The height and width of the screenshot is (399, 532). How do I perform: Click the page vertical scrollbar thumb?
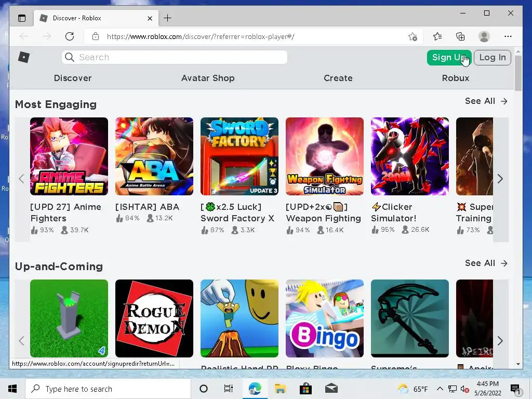518,73
